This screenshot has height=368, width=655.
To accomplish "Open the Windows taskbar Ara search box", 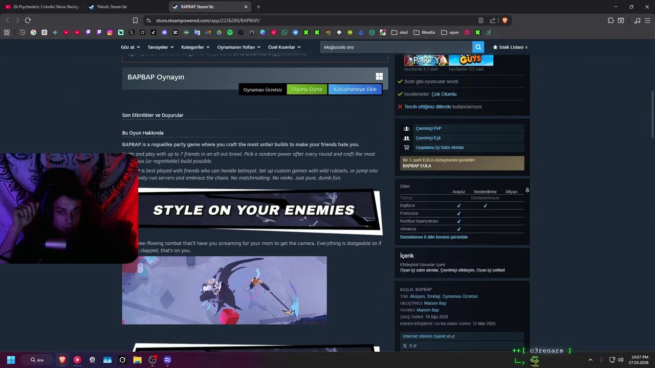I will (37, 360).
